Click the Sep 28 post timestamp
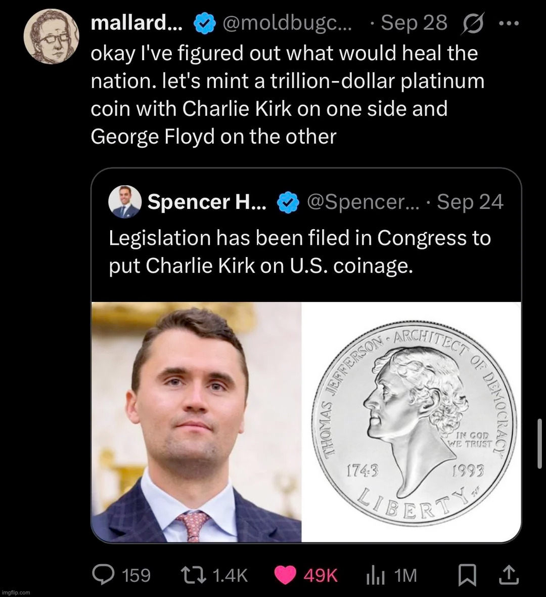Screen dimensions: 546x597 [x=414, y=23]
